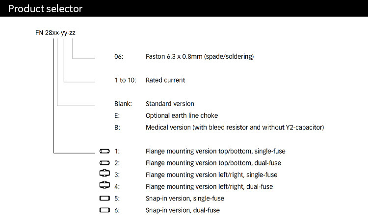Select the Medical version description
Image resolution: width=368 pixels, height=224 pixels.
tap(235, 128)
